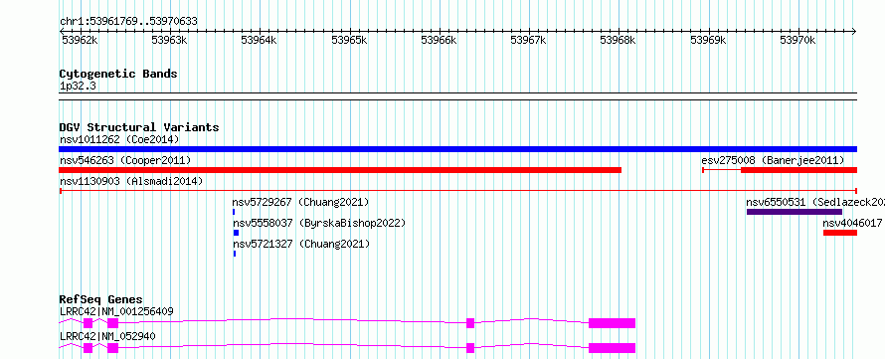Image resolution: width=885 pixels, height=359 pixels.
Task: Click the small middle exon of NM_052940
Action: click(x=470, y=348)
